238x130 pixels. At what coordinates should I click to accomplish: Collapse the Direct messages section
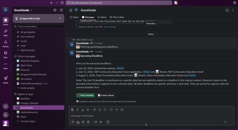(x=26, y=56)
